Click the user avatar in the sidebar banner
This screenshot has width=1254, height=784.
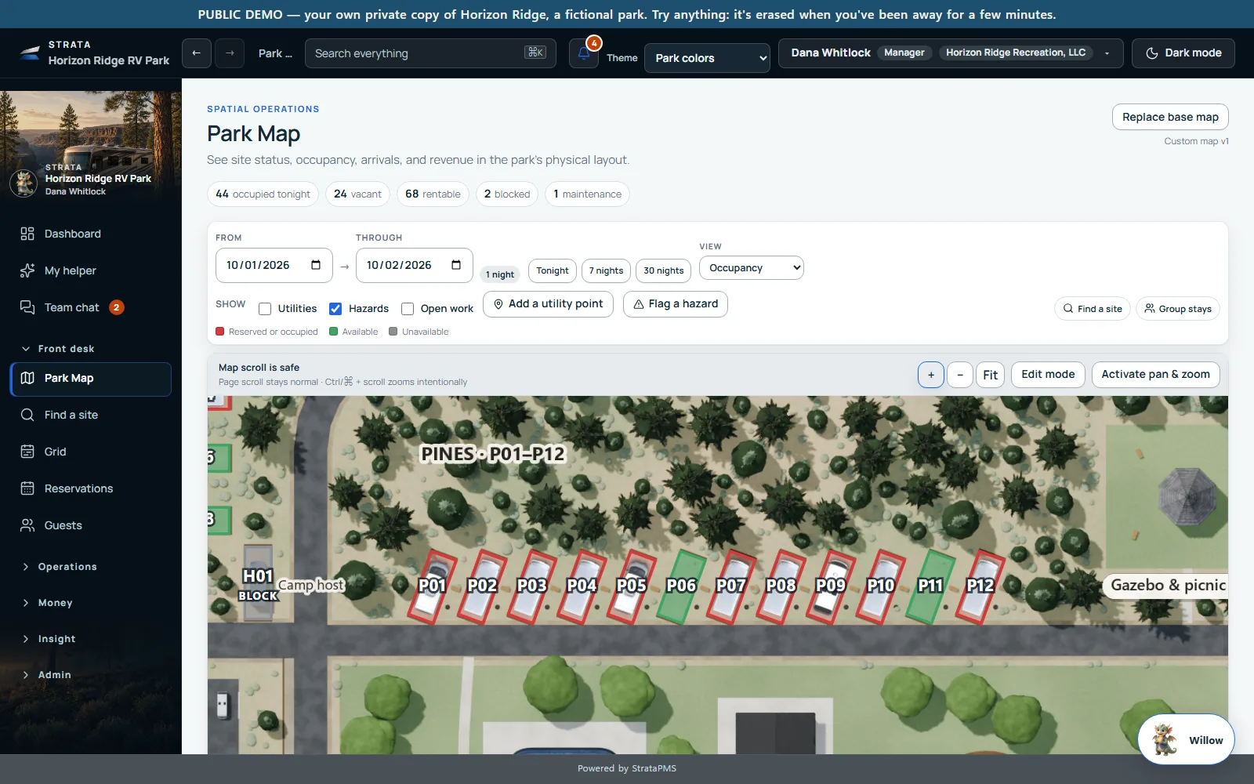[x=24, y=183]
